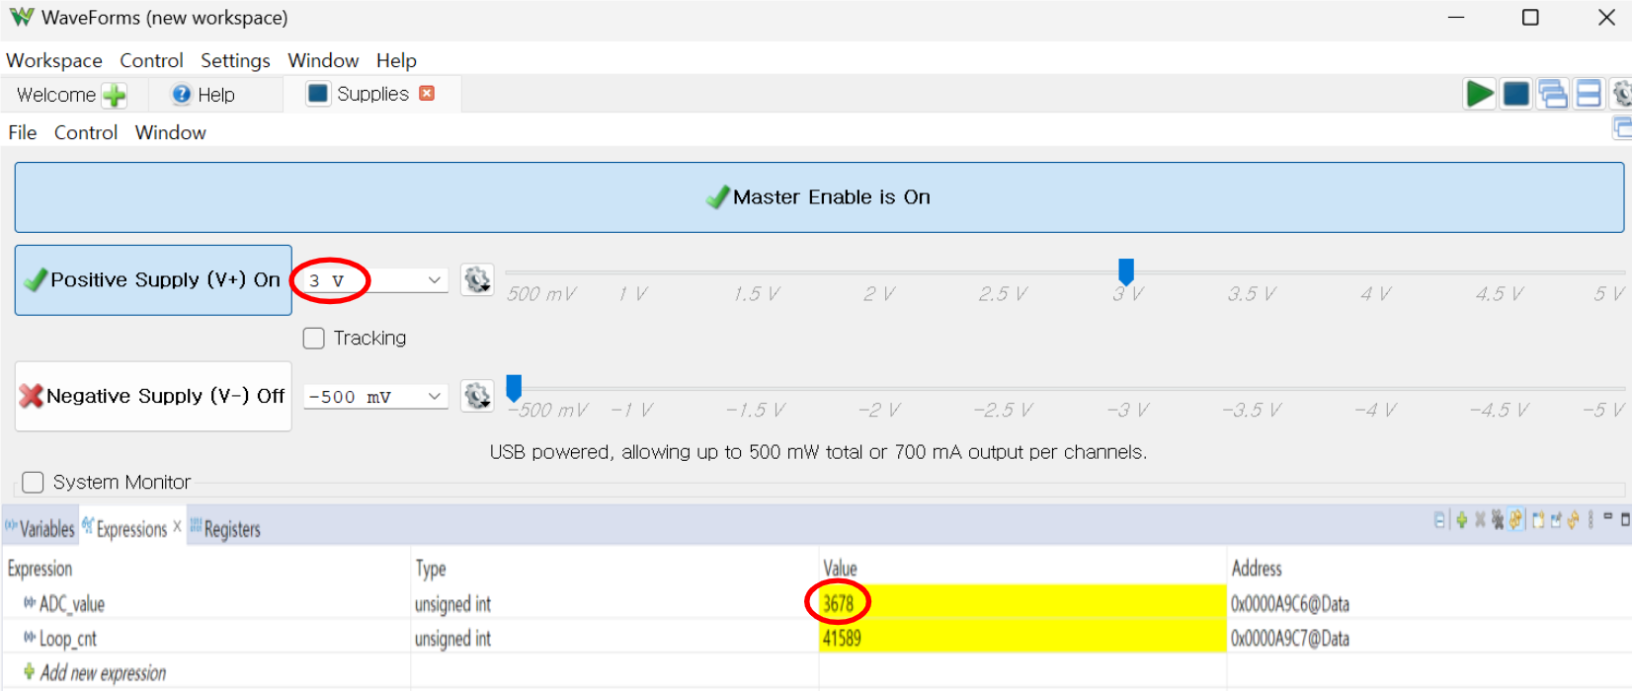
Task: Minimize the Expressions view panel
Action: 1607,516
